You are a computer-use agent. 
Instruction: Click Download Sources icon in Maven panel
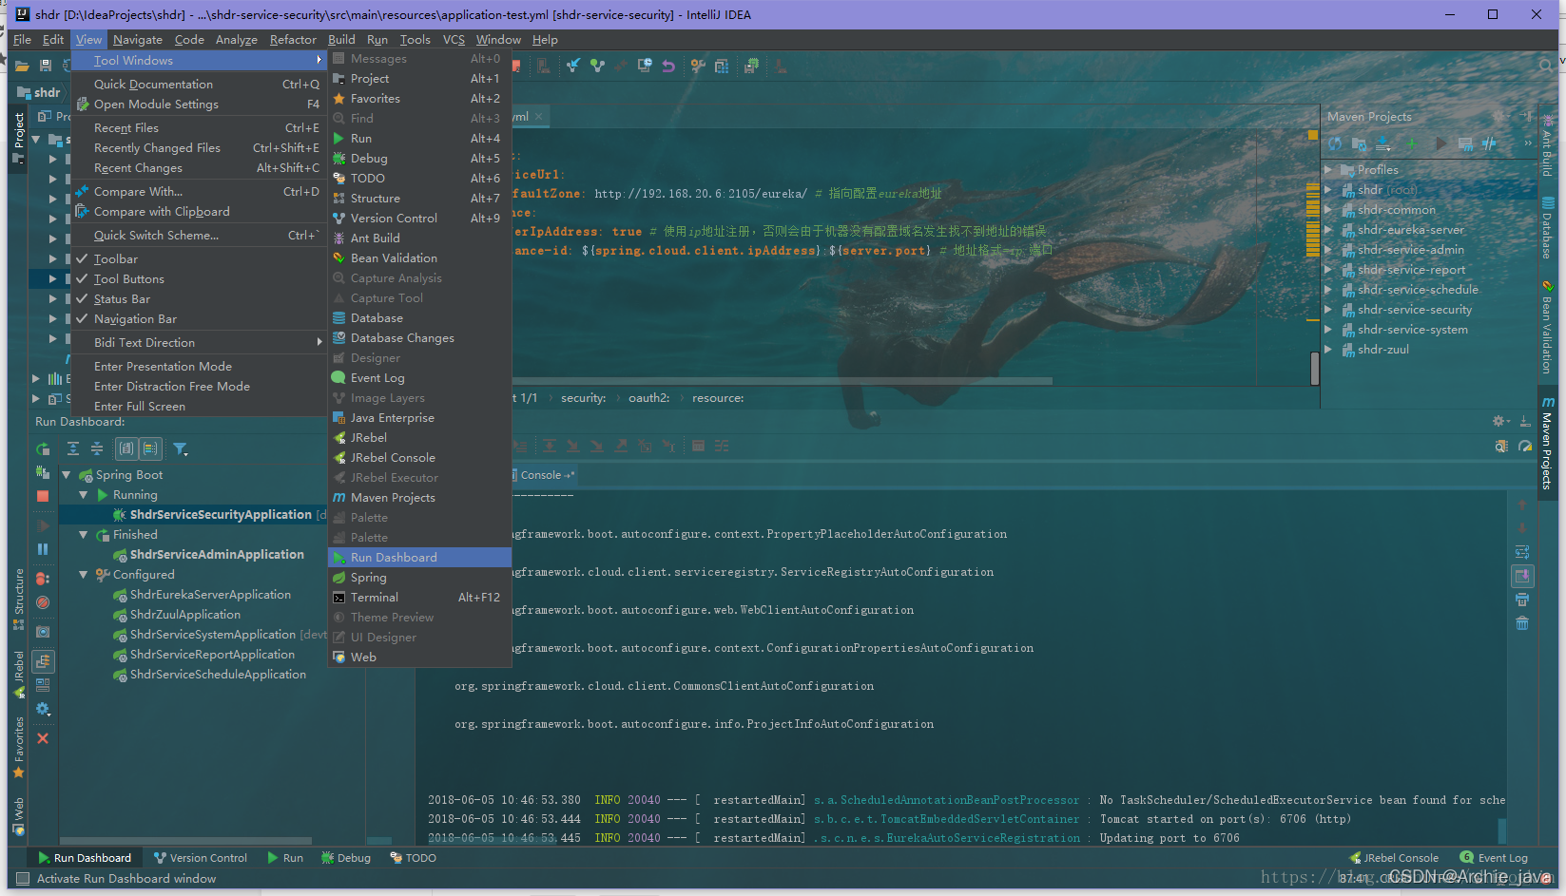(1383, 143)
